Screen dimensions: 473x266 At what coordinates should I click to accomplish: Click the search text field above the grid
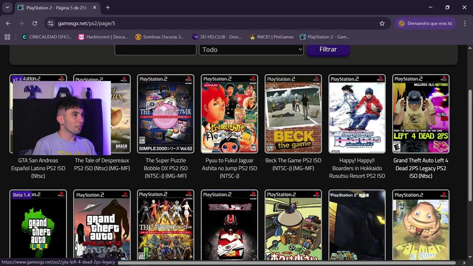tap(156, 50)
